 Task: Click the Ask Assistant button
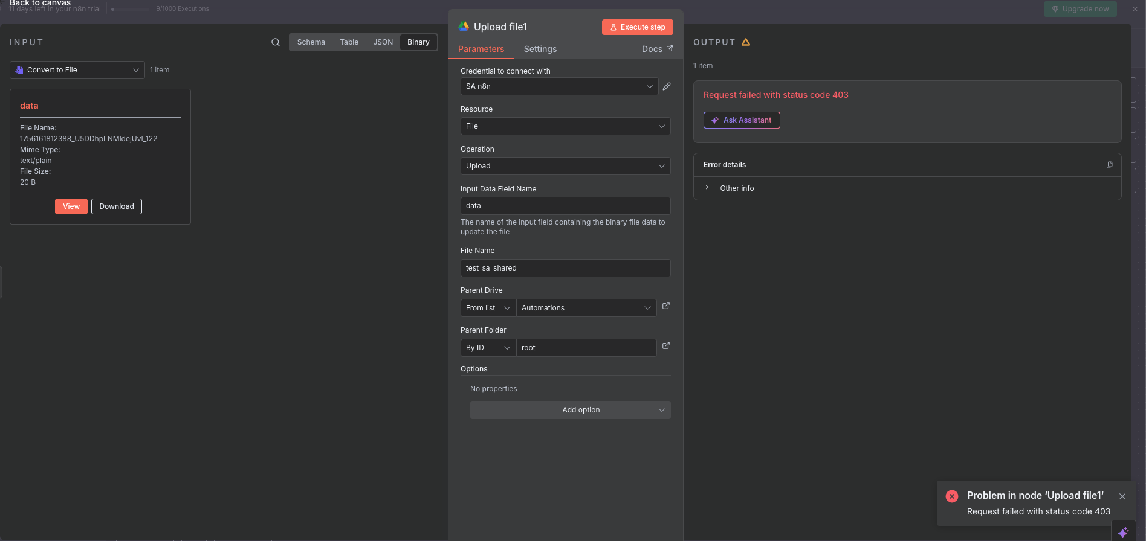coord(742,120)
